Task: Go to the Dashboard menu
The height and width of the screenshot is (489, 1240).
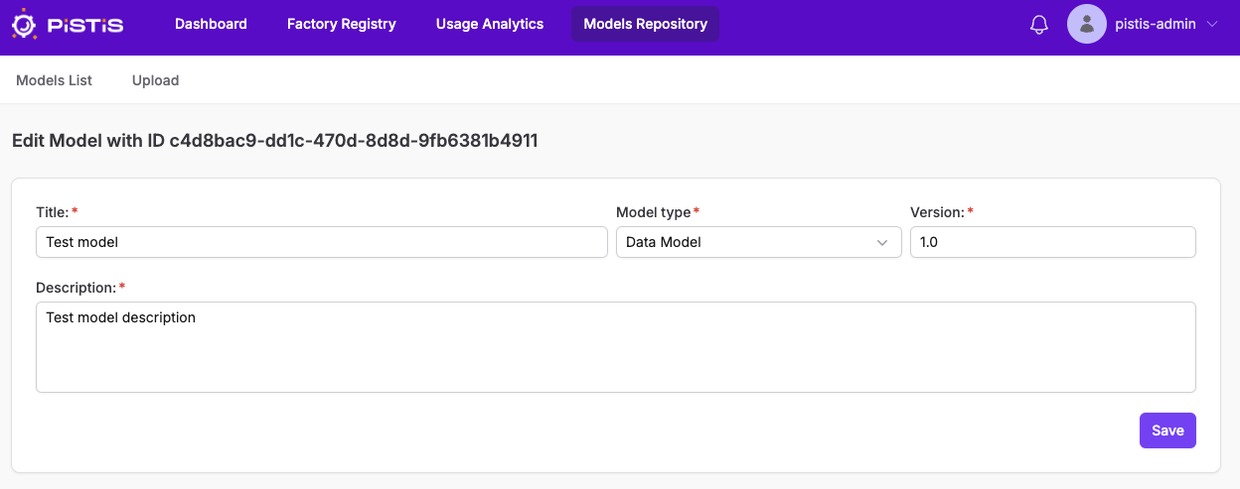Action: click(x=211, y=24)
